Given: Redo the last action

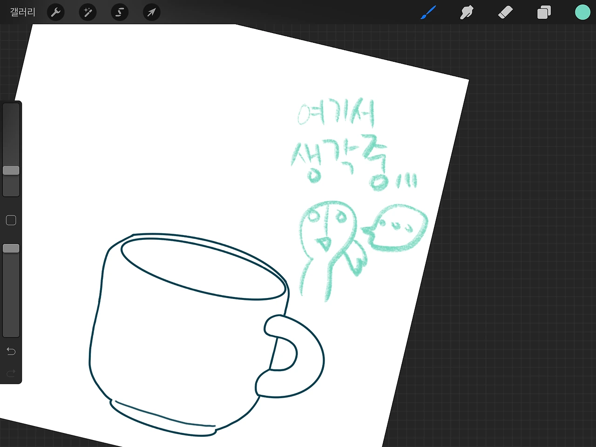Looking at the screenshot, I should tap(11, 373).
